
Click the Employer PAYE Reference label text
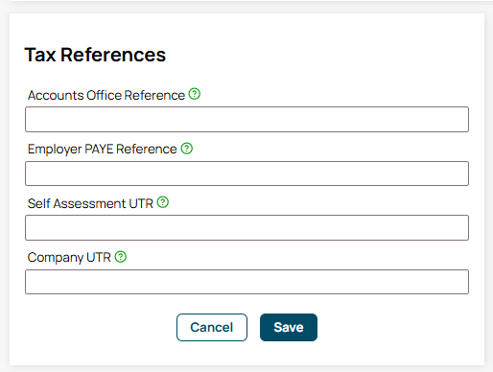click(102, 150)
